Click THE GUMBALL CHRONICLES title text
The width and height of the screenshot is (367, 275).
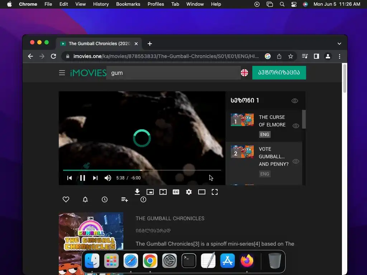point(170,218)
